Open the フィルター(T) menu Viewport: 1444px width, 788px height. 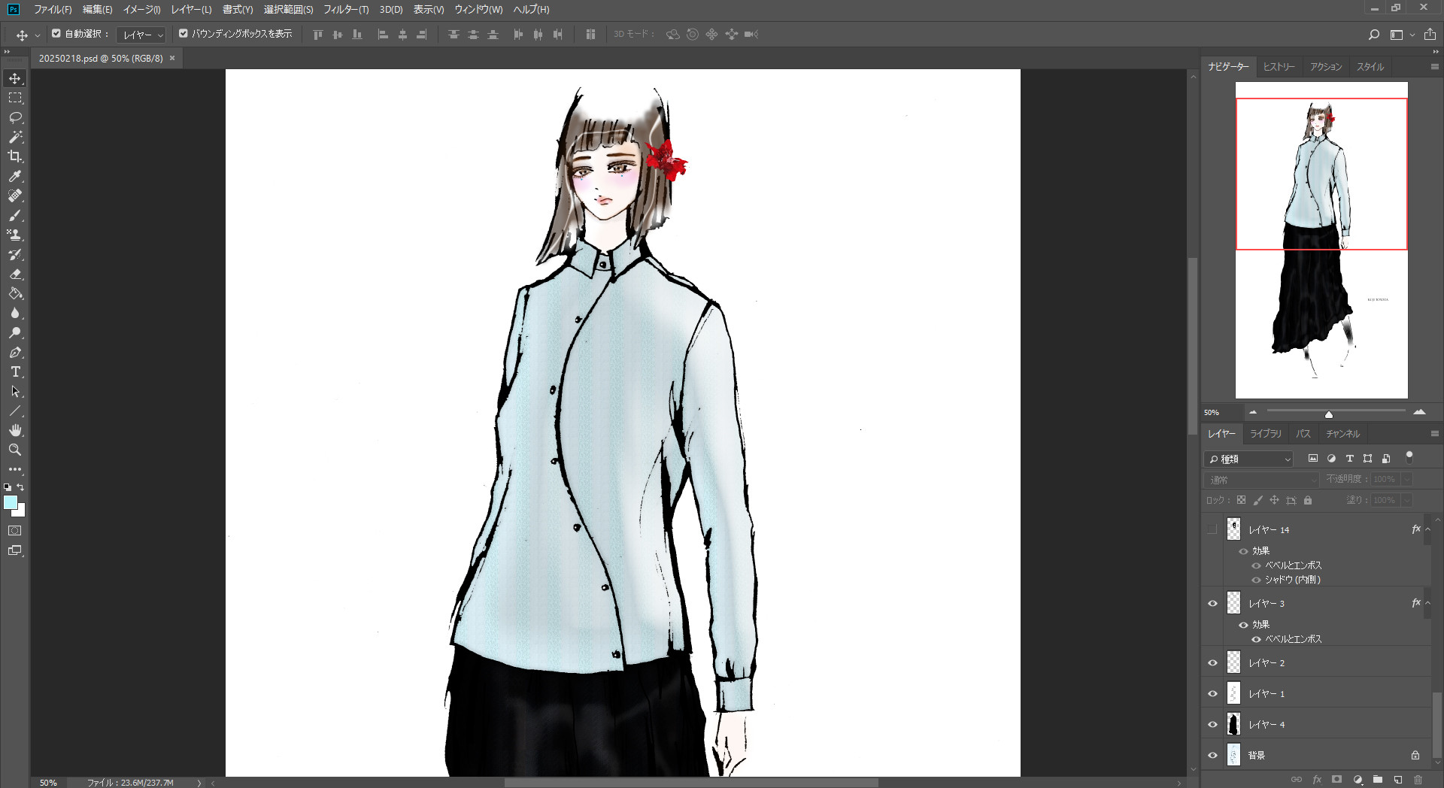tap(346, 10)
